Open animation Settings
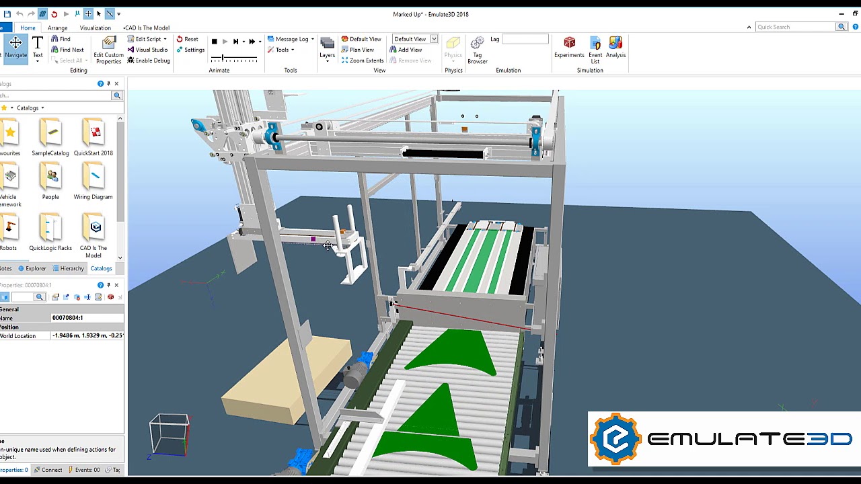Image resolution: width=861 pixels, height=484 pixels. 190,50
